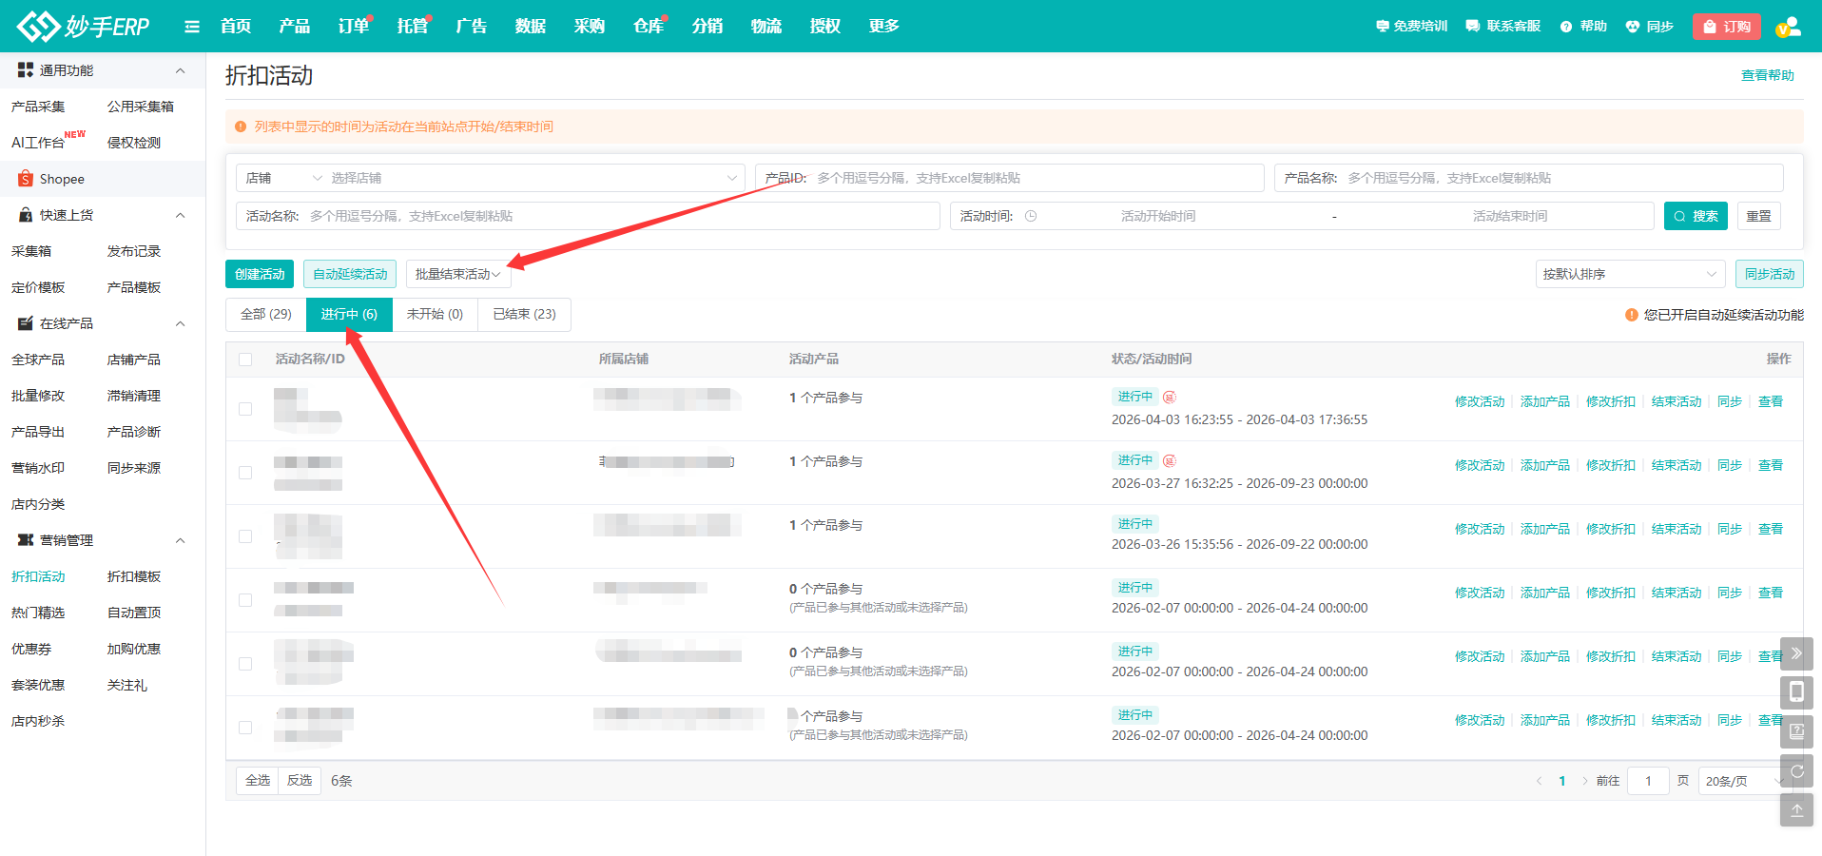Screen dimensions: 1822x856
Task: Collapse the 营销管理 sidebar section
Action: pyautogui.click(x=180, y=540)
